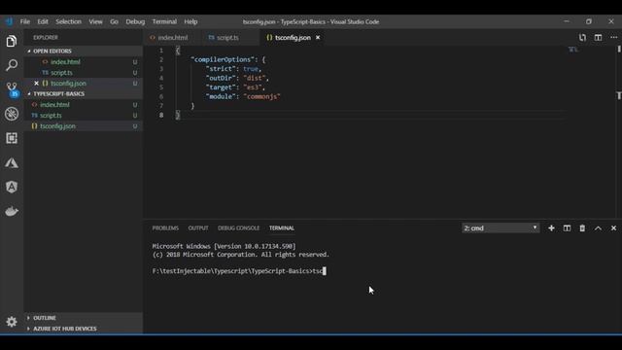Open the Terminal menu

(164, 21)
